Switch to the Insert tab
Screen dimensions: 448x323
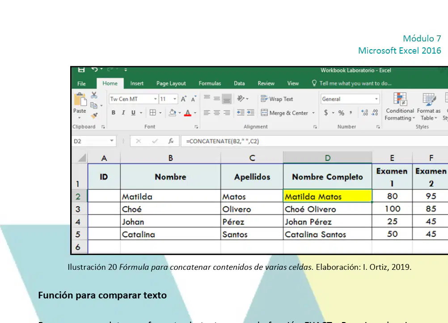pyautogui.click(x=137, y=84)
